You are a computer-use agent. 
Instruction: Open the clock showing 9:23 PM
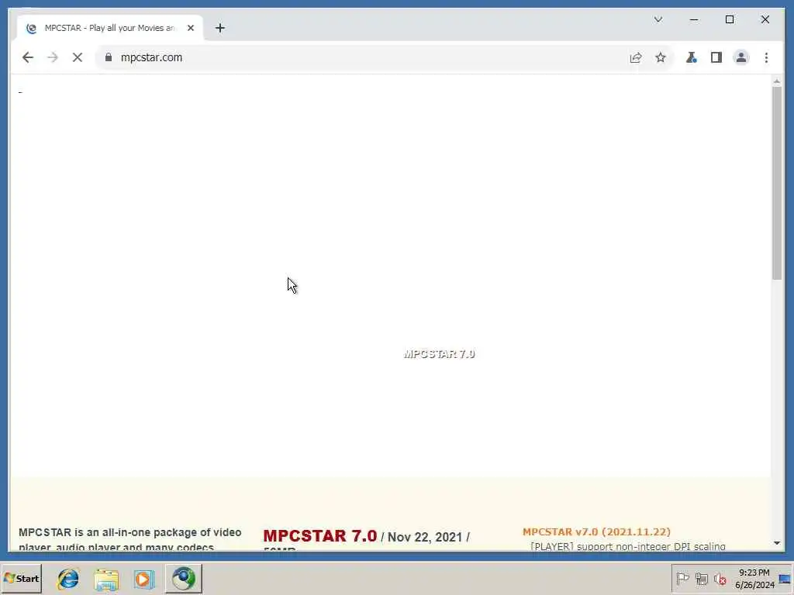(x=754, y=578)
